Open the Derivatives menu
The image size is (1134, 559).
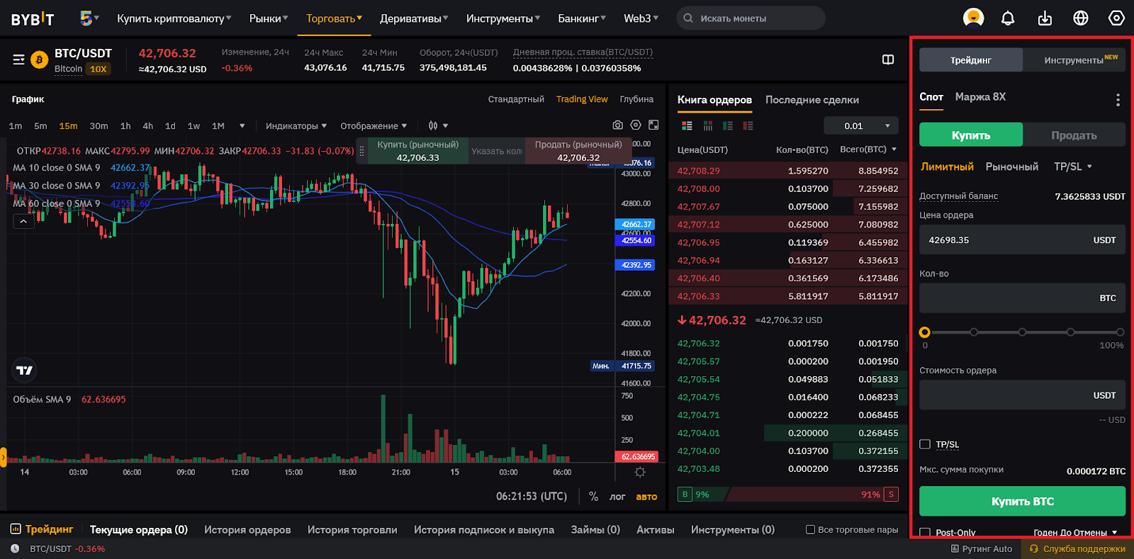pos(413,18)
